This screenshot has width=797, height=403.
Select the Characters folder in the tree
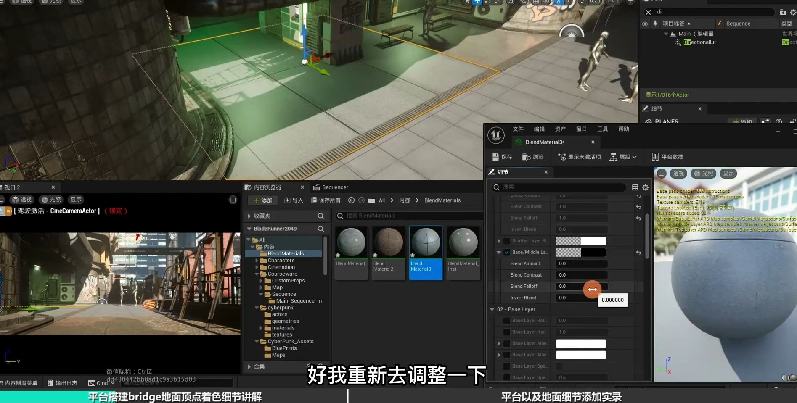(281, 261)
